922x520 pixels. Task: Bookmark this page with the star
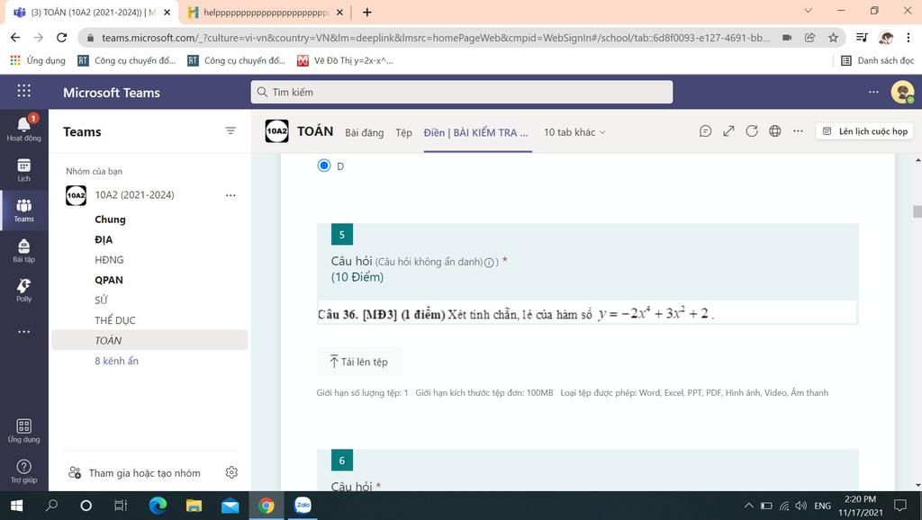click(x=833, y=38)
